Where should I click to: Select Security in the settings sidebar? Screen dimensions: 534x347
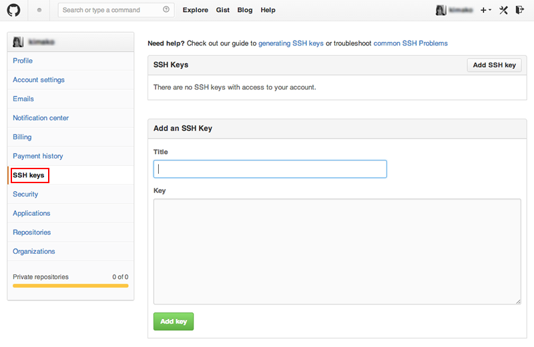[x=25, y=194]
